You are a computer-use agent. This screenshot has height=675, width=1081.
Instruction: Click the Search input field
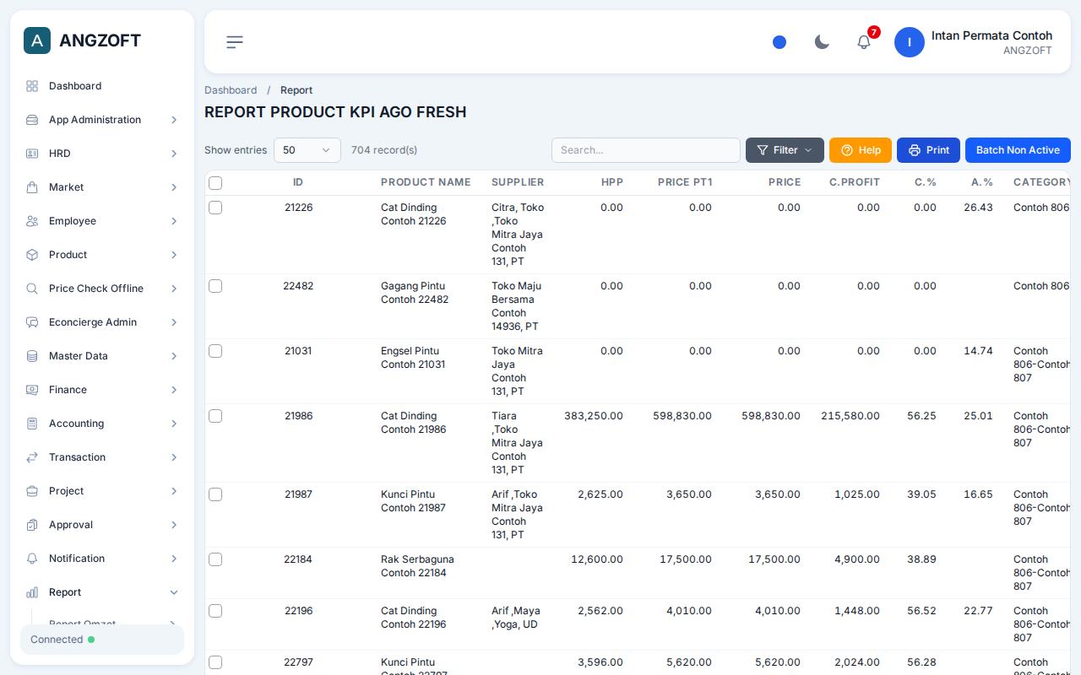coord(646,150)
